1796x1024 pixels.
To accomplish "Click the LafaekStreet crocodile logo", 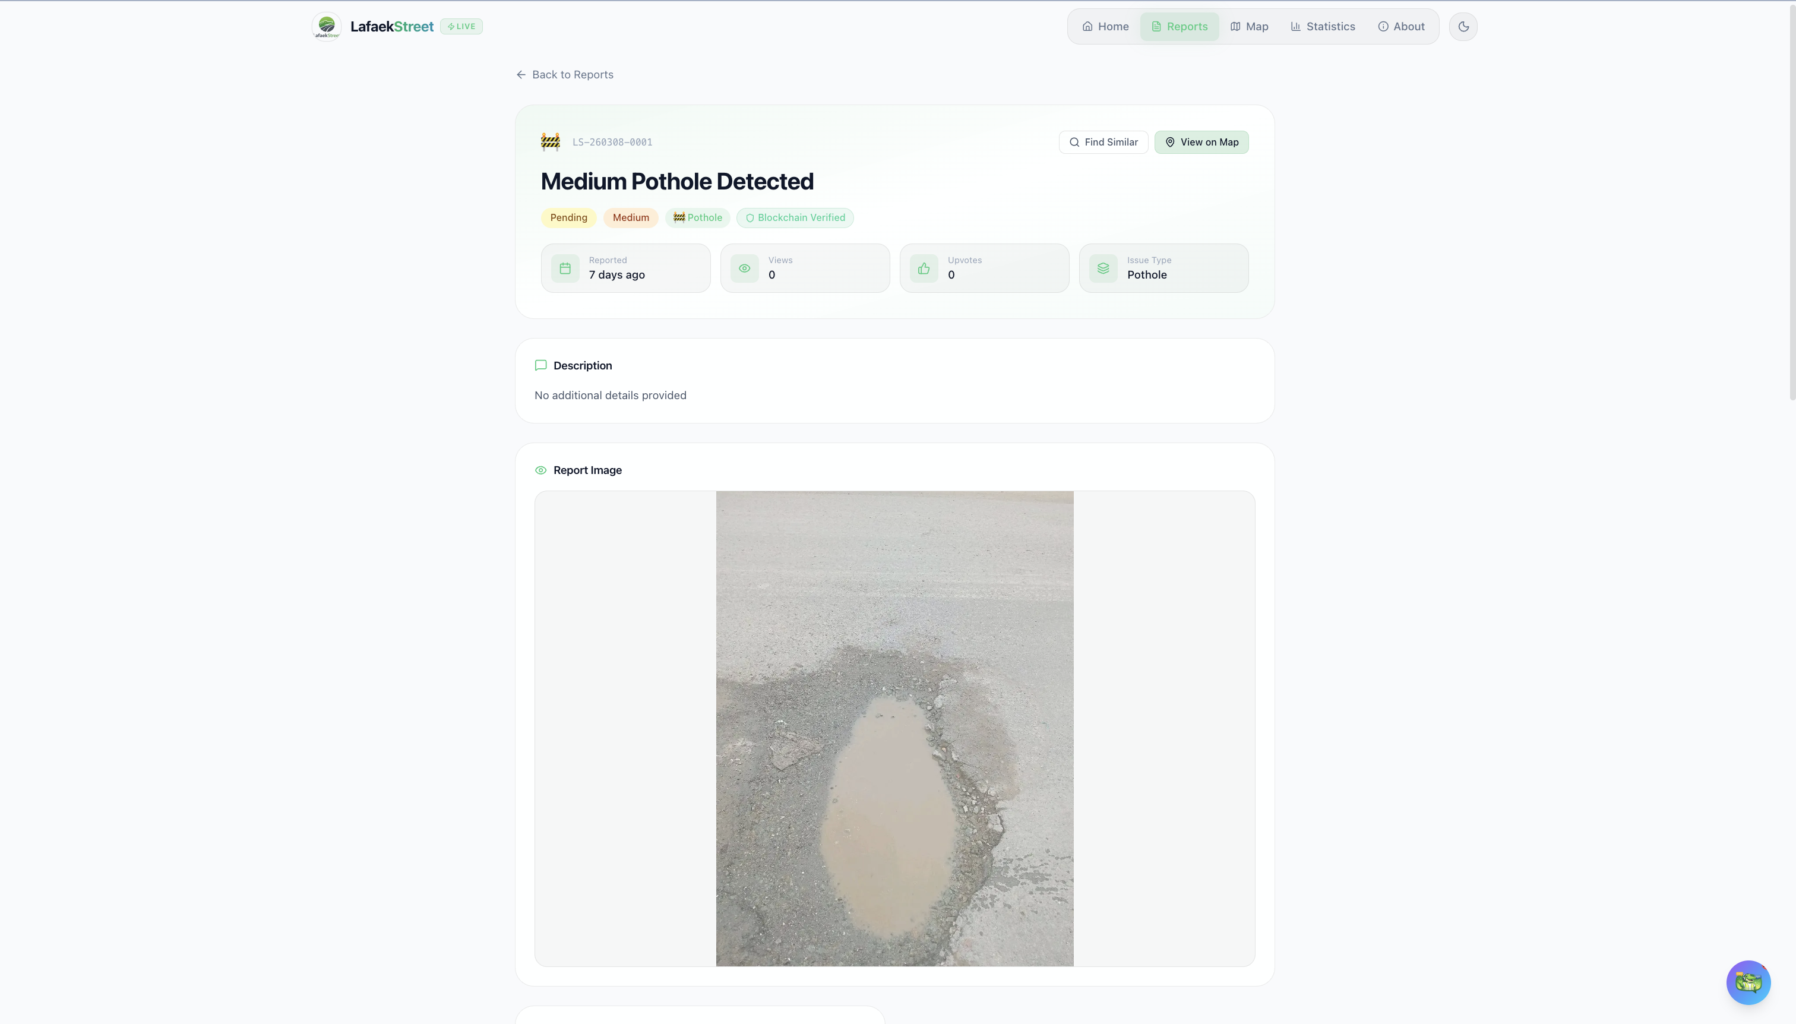I will click(326, 27).
